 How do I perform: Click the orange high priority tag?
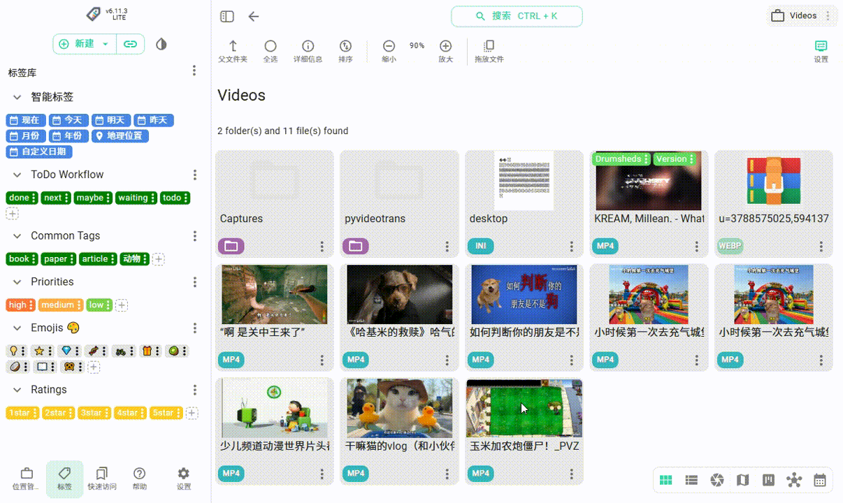21,305
